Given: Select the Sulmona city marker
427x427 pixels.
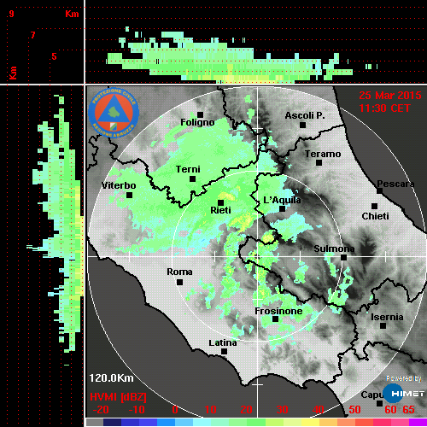Looking at the screenshot, I should point(343,257).
